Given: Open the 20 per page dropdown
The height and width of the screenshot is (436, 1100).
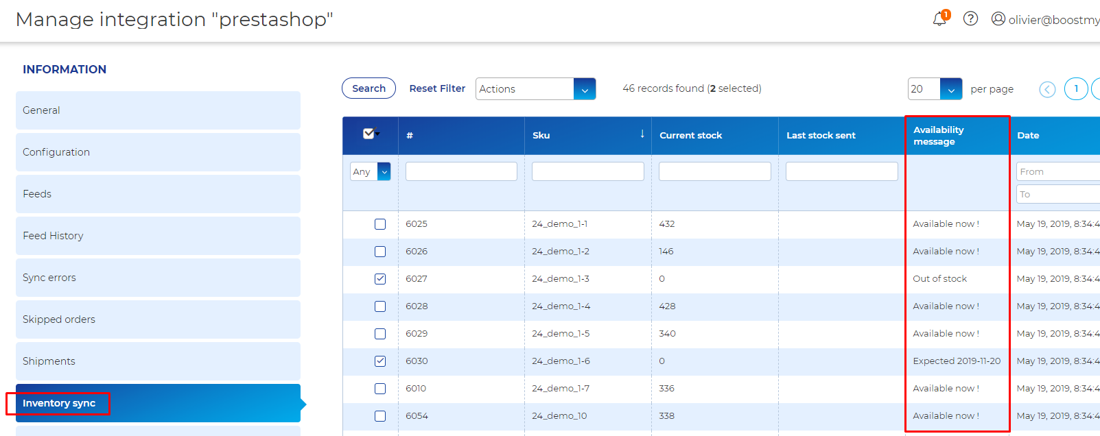Looking at the screenshot, I should (x=935, y=89).
